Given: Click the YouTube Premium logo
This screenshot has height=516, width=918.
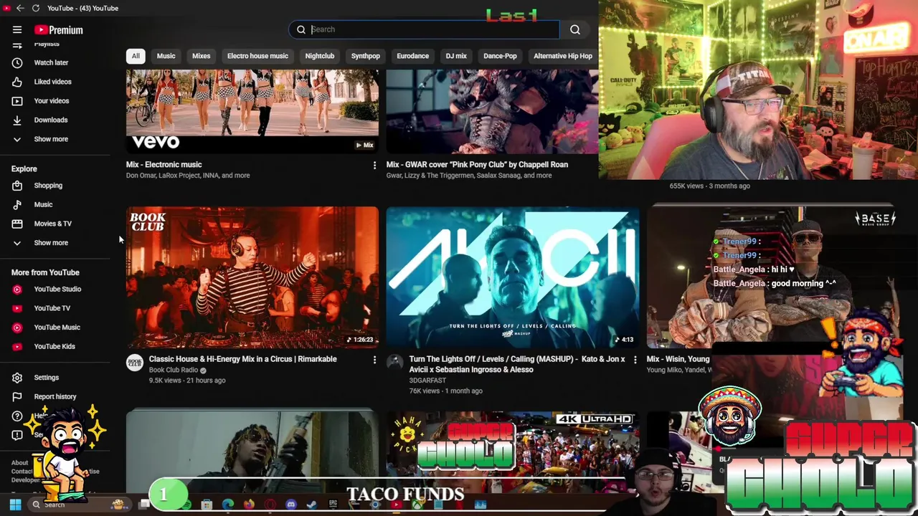Looking at the screenshot, I should pyautogui.click(x=58, y=29).
